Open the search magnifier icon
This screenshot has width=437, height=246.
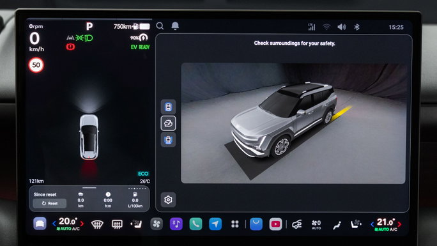point(160,26)
